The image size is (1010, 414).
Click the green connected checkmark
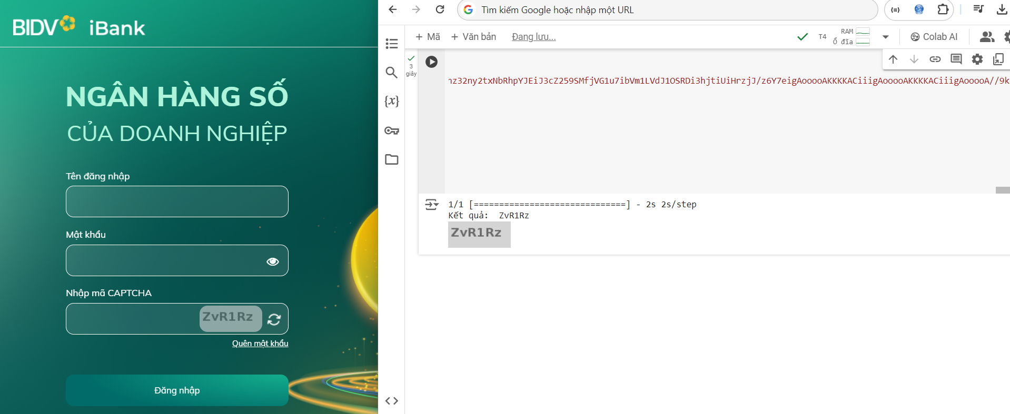(803, 37)
